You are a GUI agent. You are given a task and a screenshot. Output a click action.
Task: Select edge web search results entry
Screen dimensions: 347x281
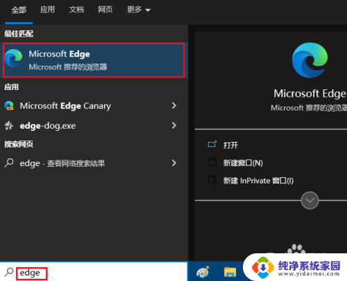(x=94, y=163)
